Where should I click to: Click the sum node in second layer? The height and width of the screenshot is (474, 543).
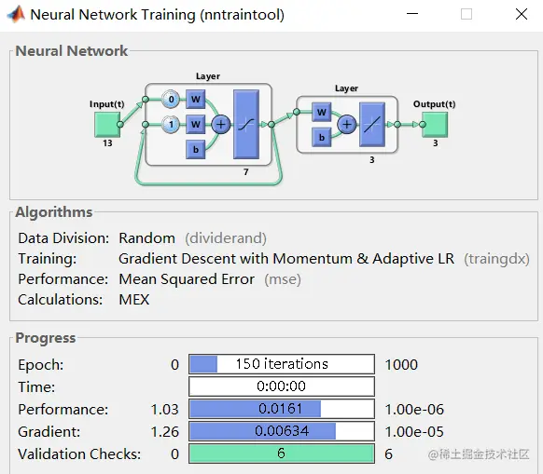point(347,125)
